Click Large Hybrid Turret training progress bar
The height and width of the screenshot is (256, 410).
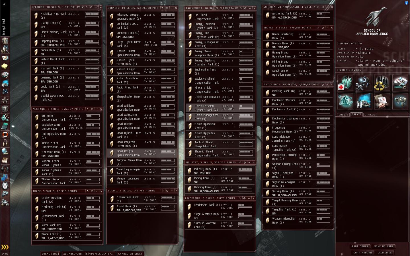click(168, 45)
